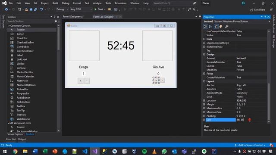276x155 pixels.
Task: Show the Properties page icon in Properties panel
Action: pyautogui.click(x=216, y=27)
